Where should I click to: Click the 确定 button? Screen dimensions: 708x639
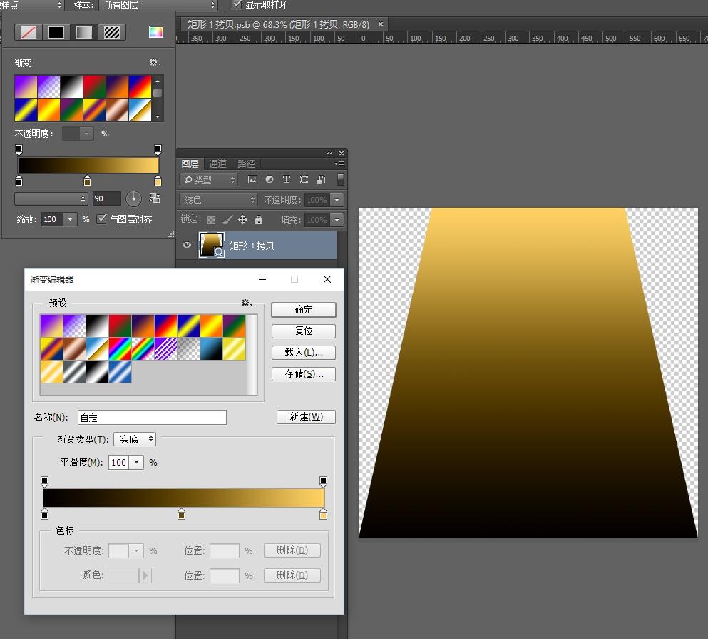pyautogui.click(x=304, y=309)
